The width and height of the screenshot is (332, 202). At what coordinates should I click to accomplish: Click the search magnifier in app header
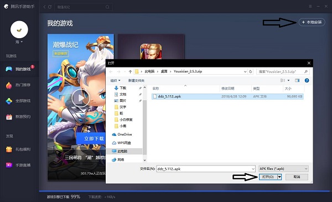[107, 7]
